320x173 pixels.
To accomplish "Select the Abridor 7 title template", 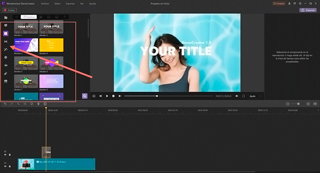I will click(x=26, y=81).
